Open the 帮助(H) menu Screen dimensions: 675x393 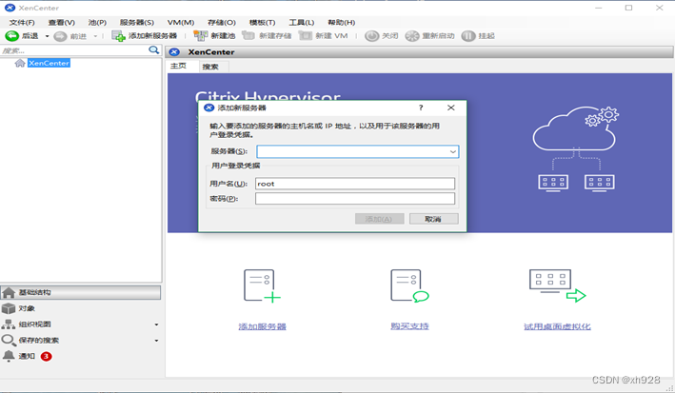pos(342,23)
